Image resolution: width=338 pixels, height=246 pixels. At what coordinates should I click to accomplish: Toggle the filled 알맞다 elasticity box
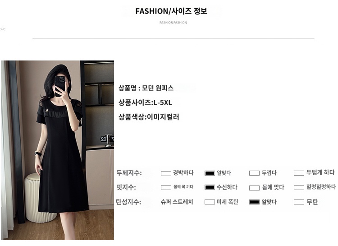coord(254,202)
